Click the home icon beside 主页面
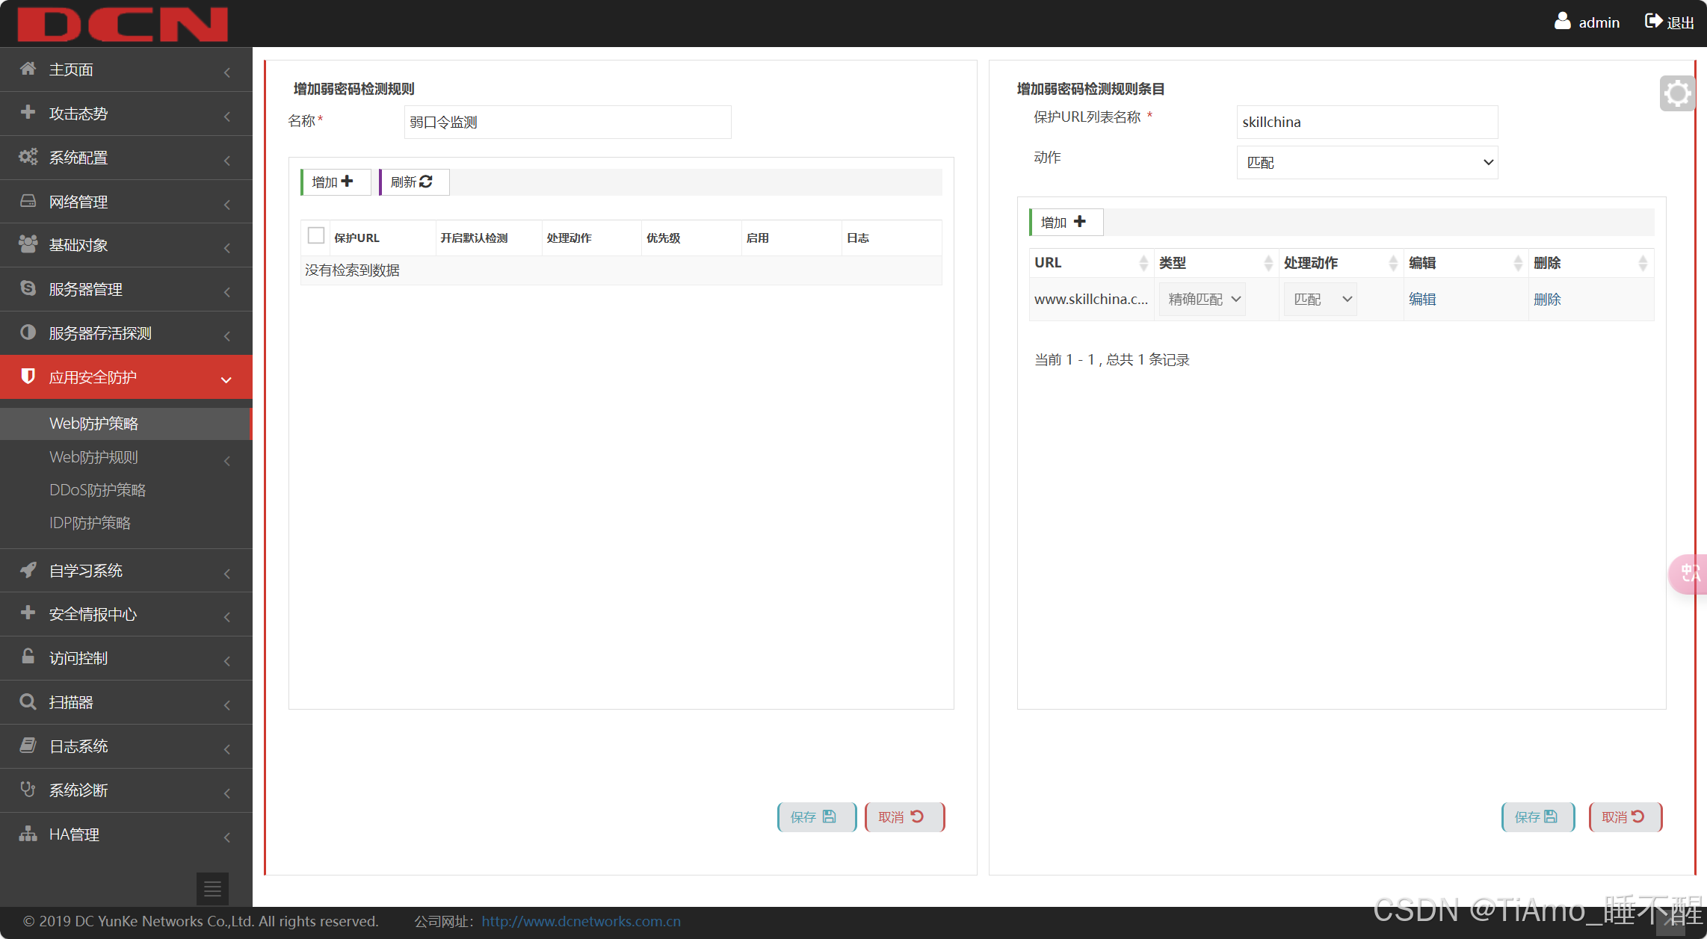The height and width of the screenshot is (939, 1707). coord(28,69)
